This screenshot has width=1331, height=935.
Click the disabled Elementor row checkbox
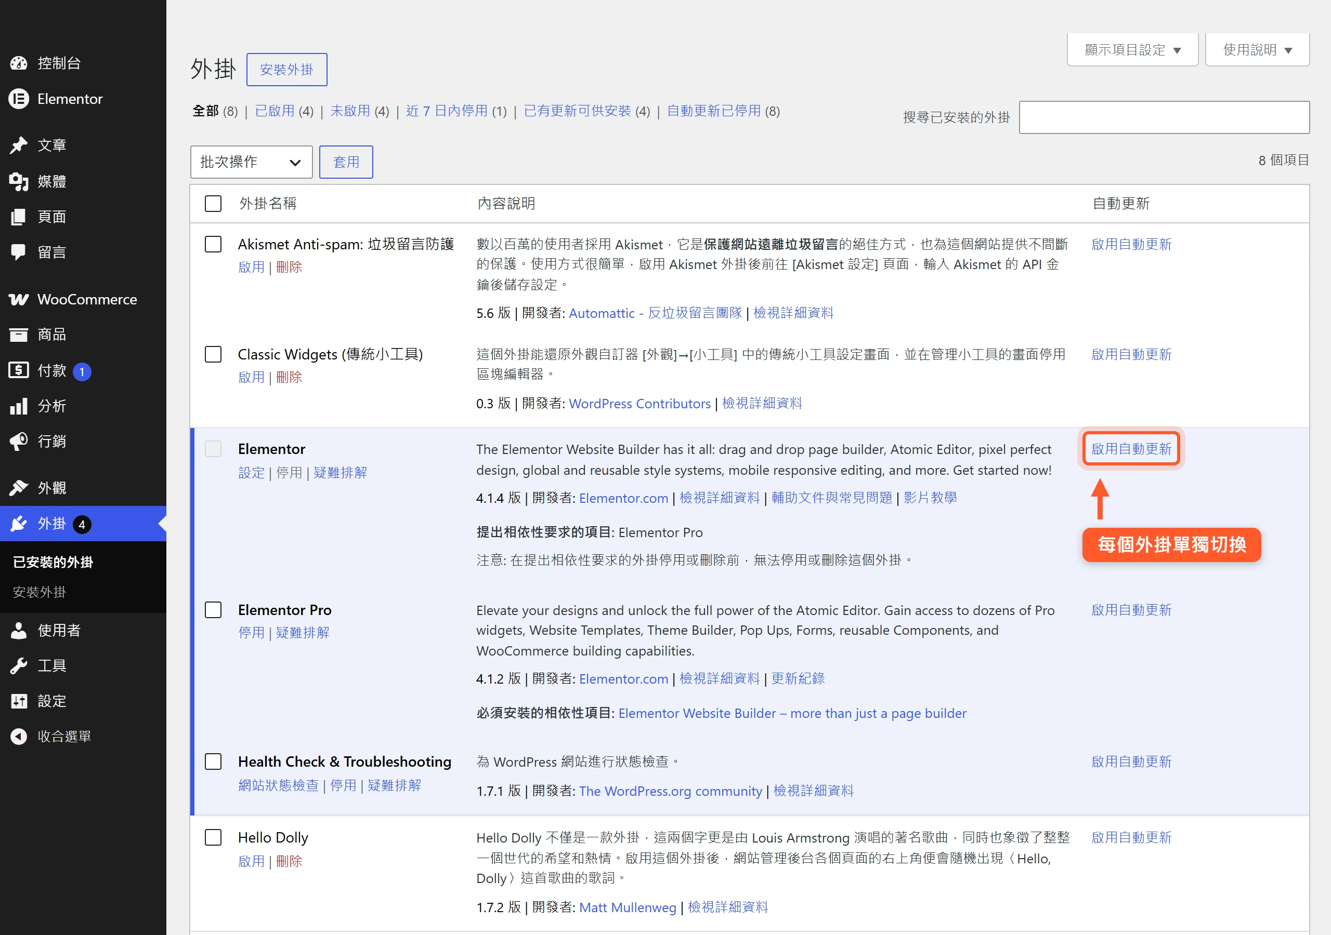coord(213,449)
